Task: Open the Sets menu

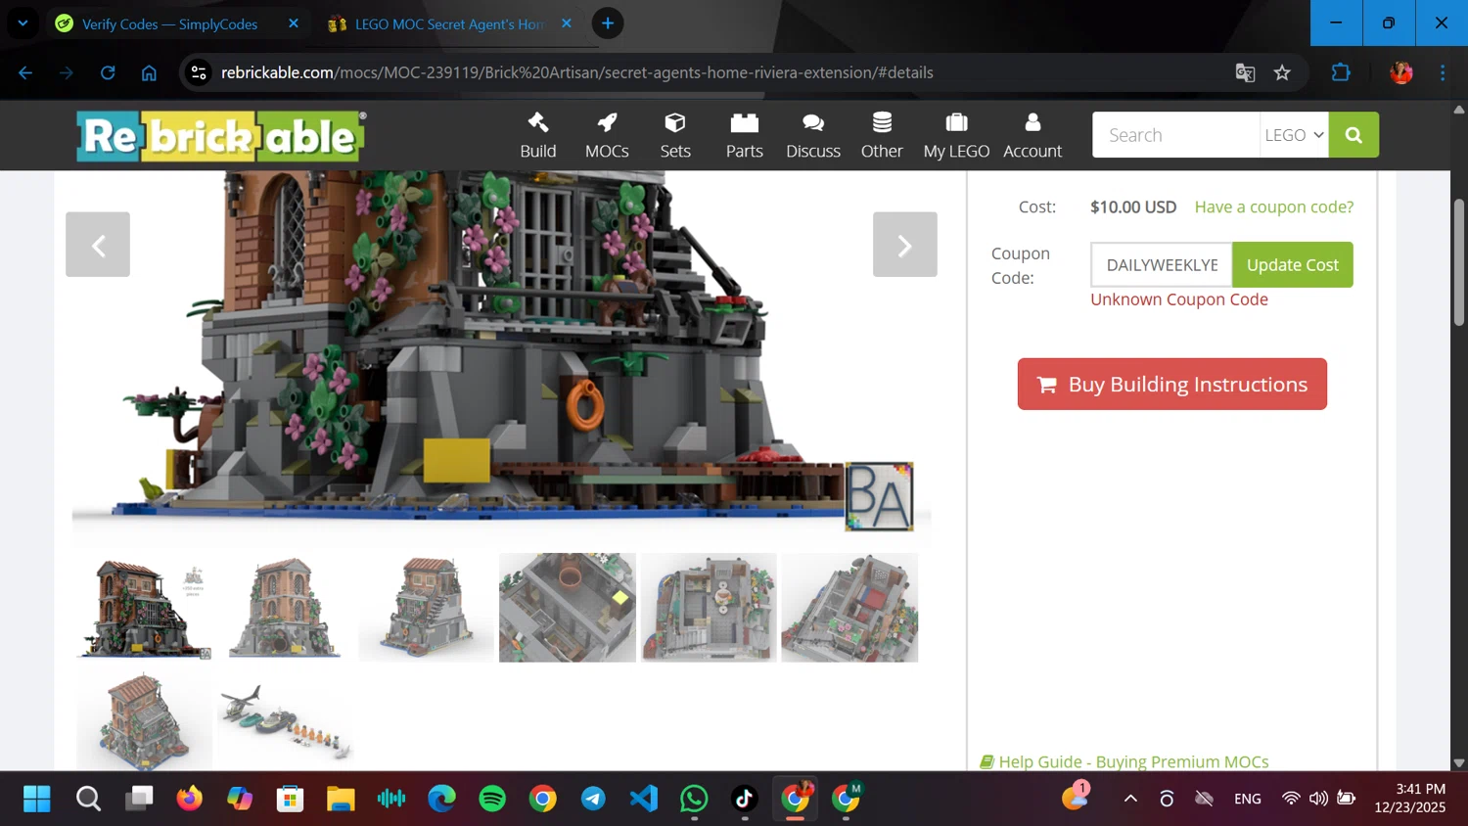Action: coord(675,135)
